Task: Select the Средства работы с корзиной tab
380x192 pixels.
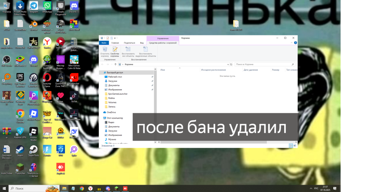Action: click(x=163, y=43)
